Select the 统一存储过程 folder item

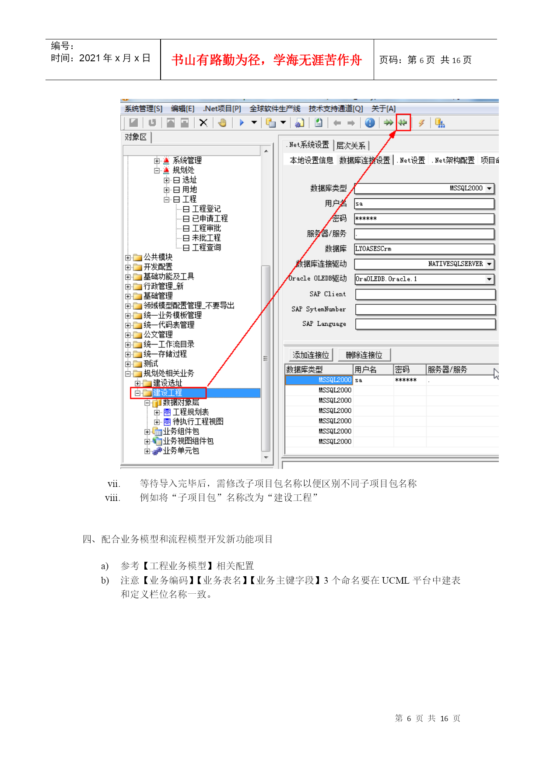point(165,354)
